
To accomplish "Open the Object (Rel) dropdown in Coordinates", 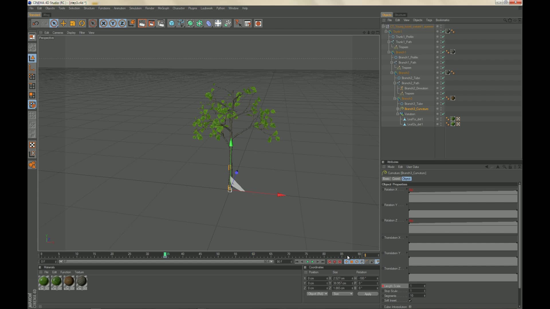I will pyautogui.click(x=317, y=294).
